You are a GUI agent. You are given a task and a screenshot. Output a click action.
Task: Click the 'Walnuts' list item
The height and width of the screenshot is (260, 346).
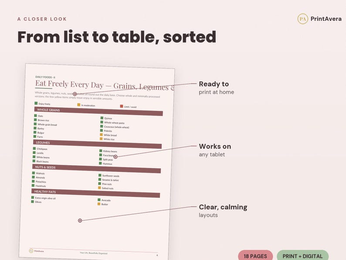[38, 173]
